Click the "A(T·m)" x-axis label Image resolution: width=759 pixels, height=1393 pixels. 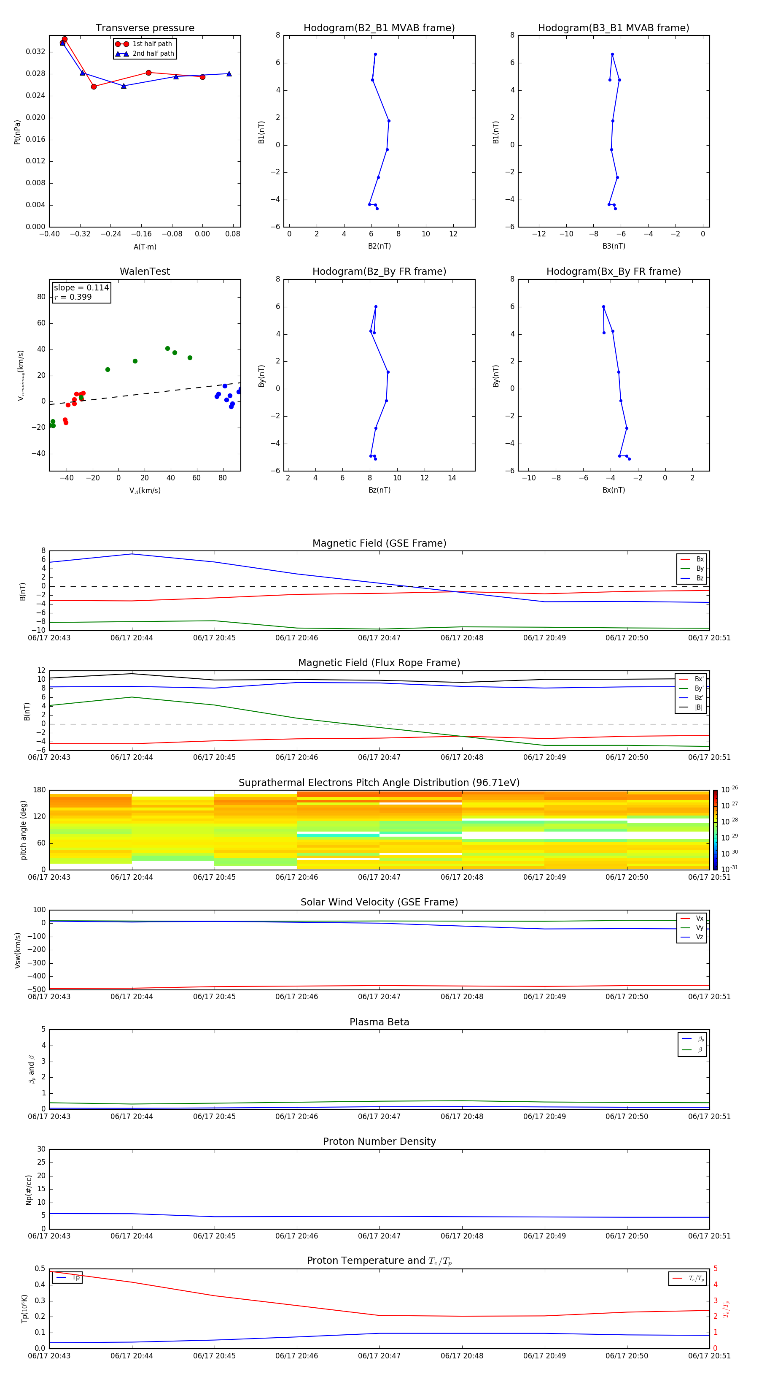pyautogui.click(x=145, y=247)
